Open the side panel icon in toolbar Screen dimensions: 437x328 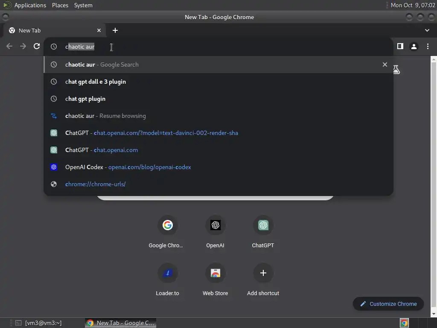pyautogui.click(x=400, y=46)
